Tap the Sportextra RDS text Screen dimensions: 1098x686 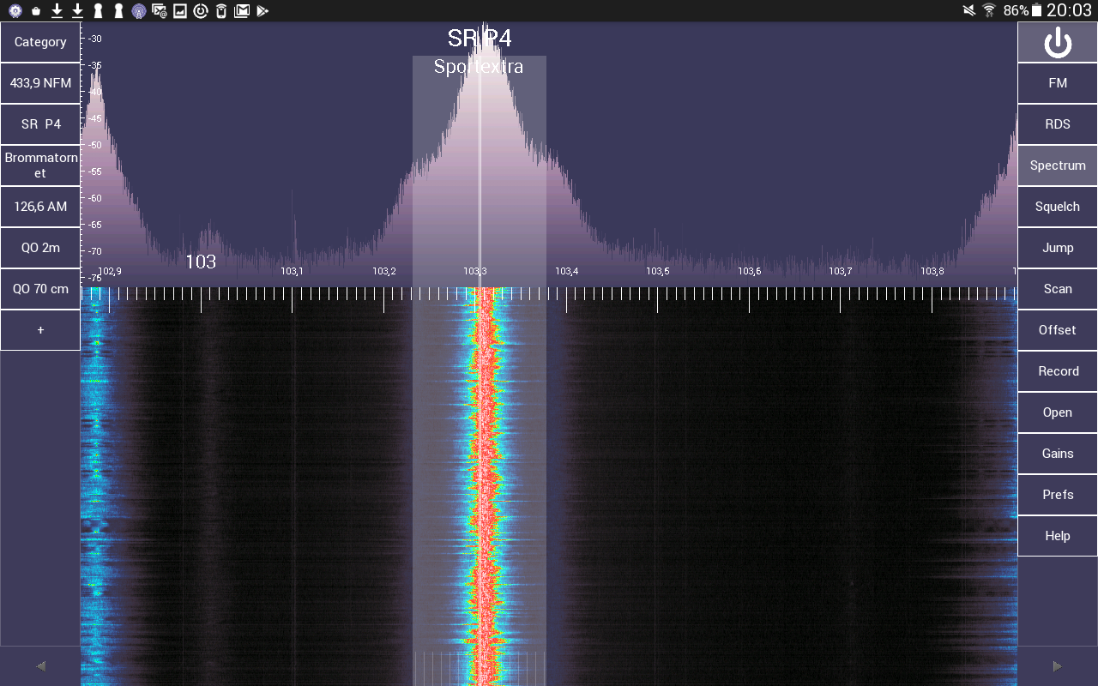[479, 66]
